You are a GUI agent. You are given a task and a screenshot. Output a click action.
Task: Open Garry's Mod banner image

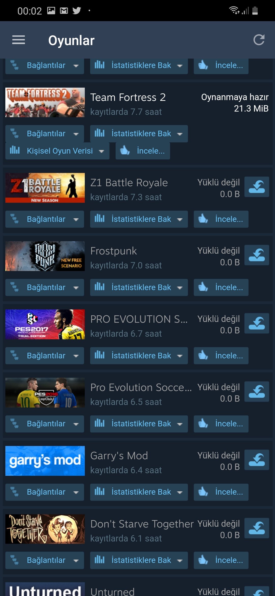pyautogui.click(x=45, y=461)
